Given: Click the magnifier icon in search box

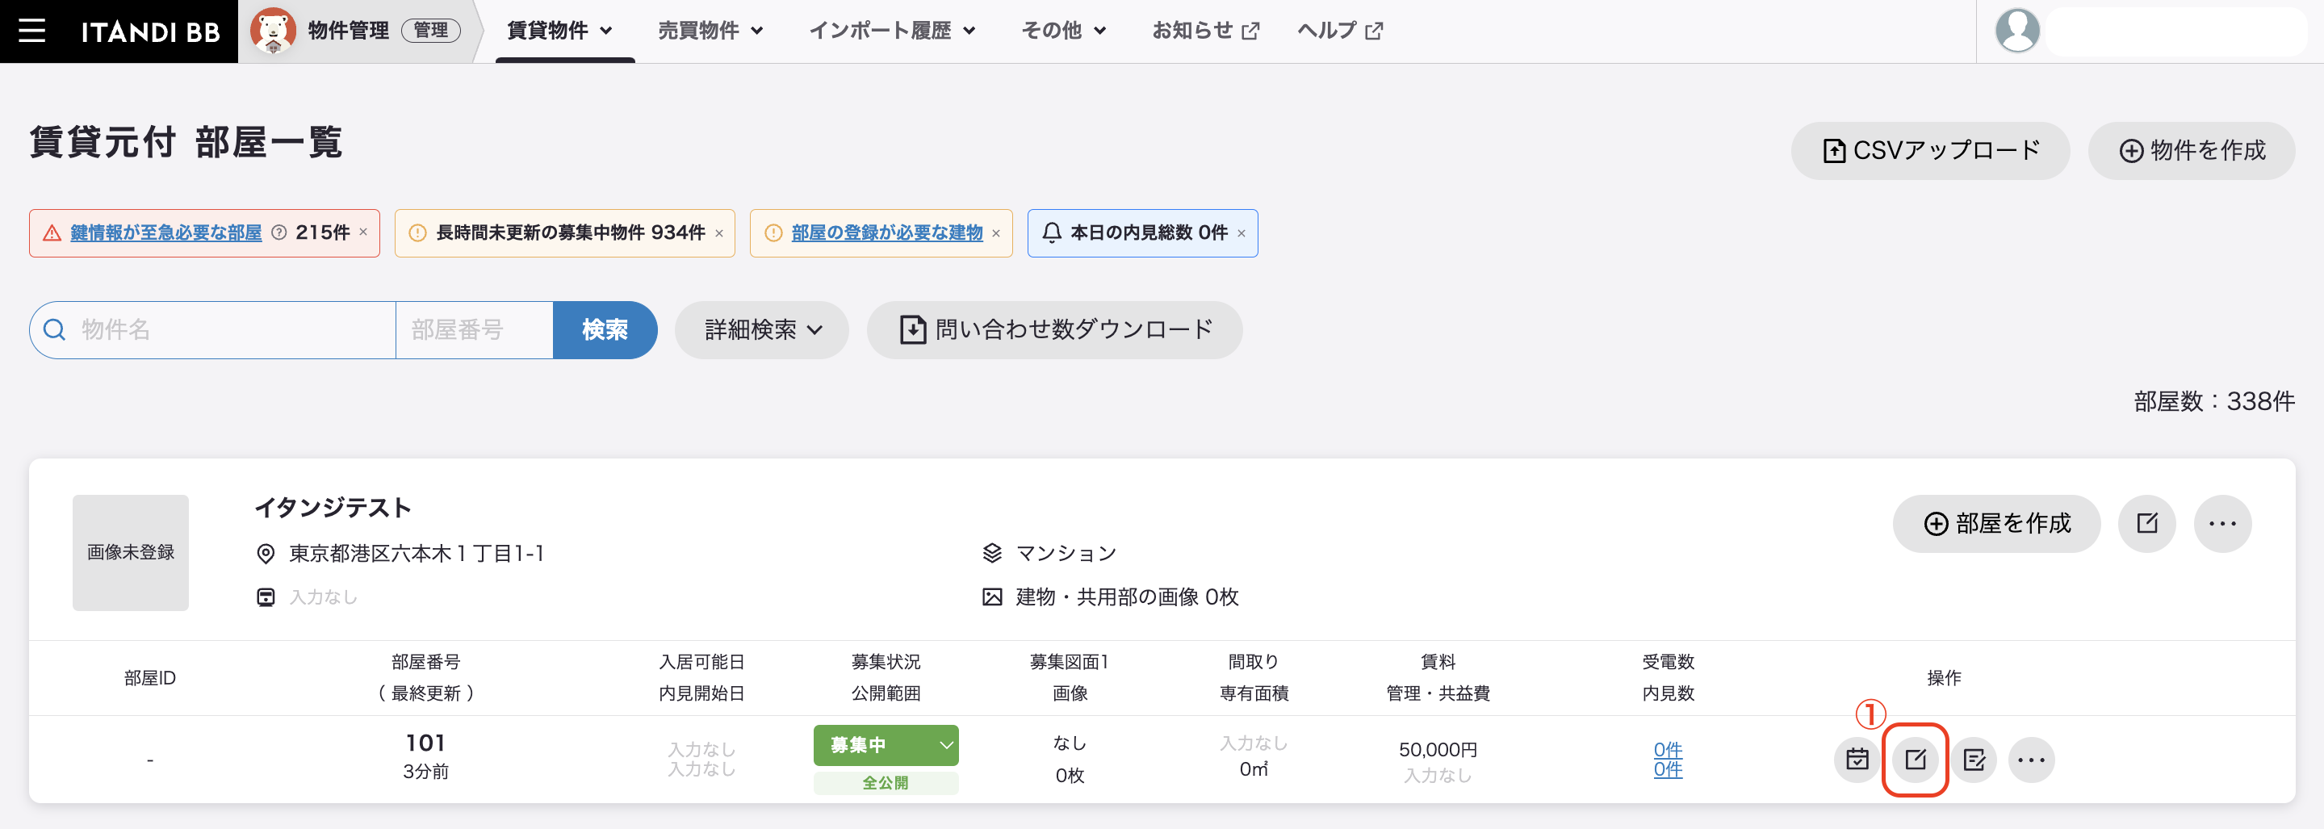Looking at the screenshot, I should click(55, 330).
